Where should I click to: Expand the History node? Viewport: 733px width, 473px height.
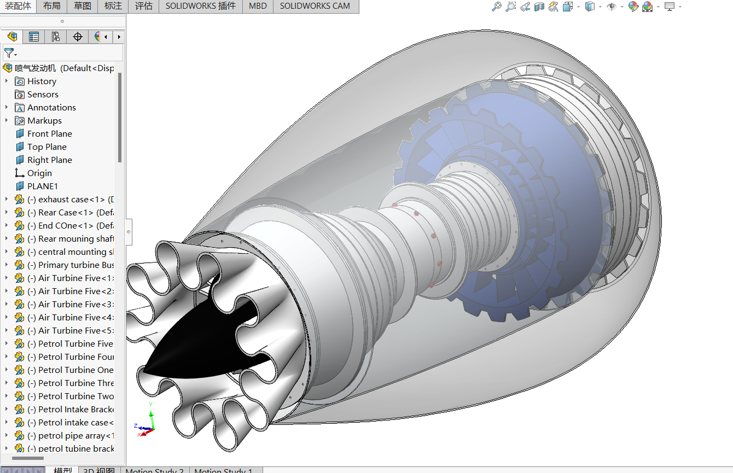(x=7, y=81)
